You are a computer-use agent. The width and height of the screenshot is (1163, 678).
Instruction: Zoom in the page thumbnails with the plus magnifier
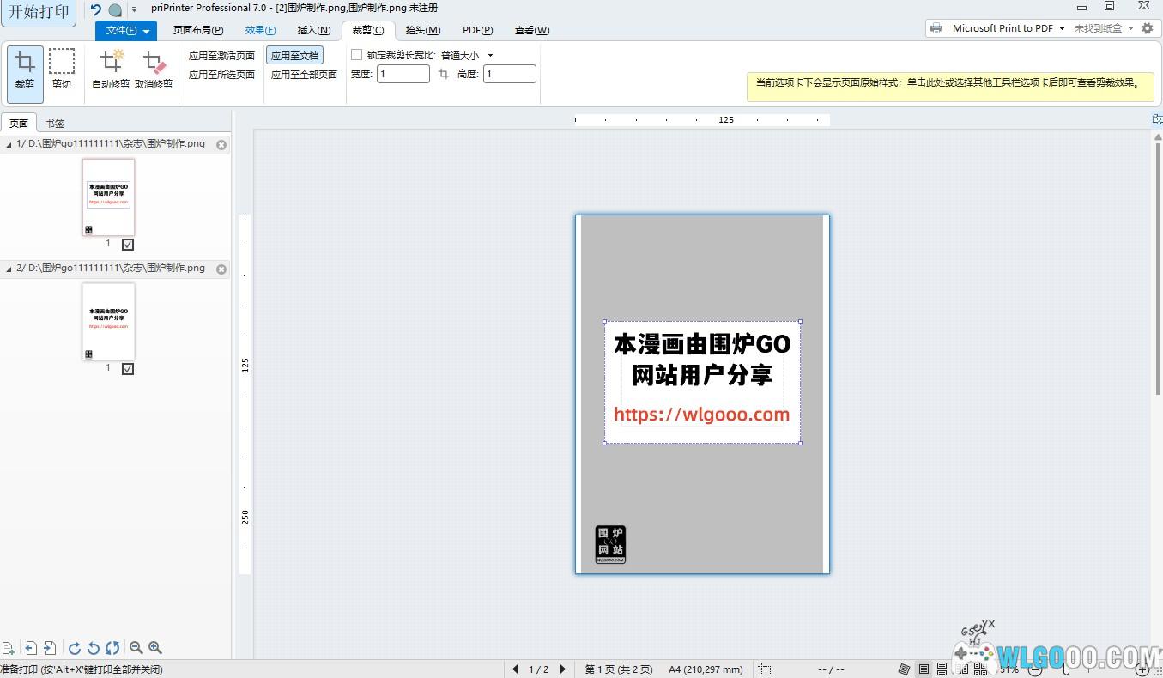[x=155, y=648]
